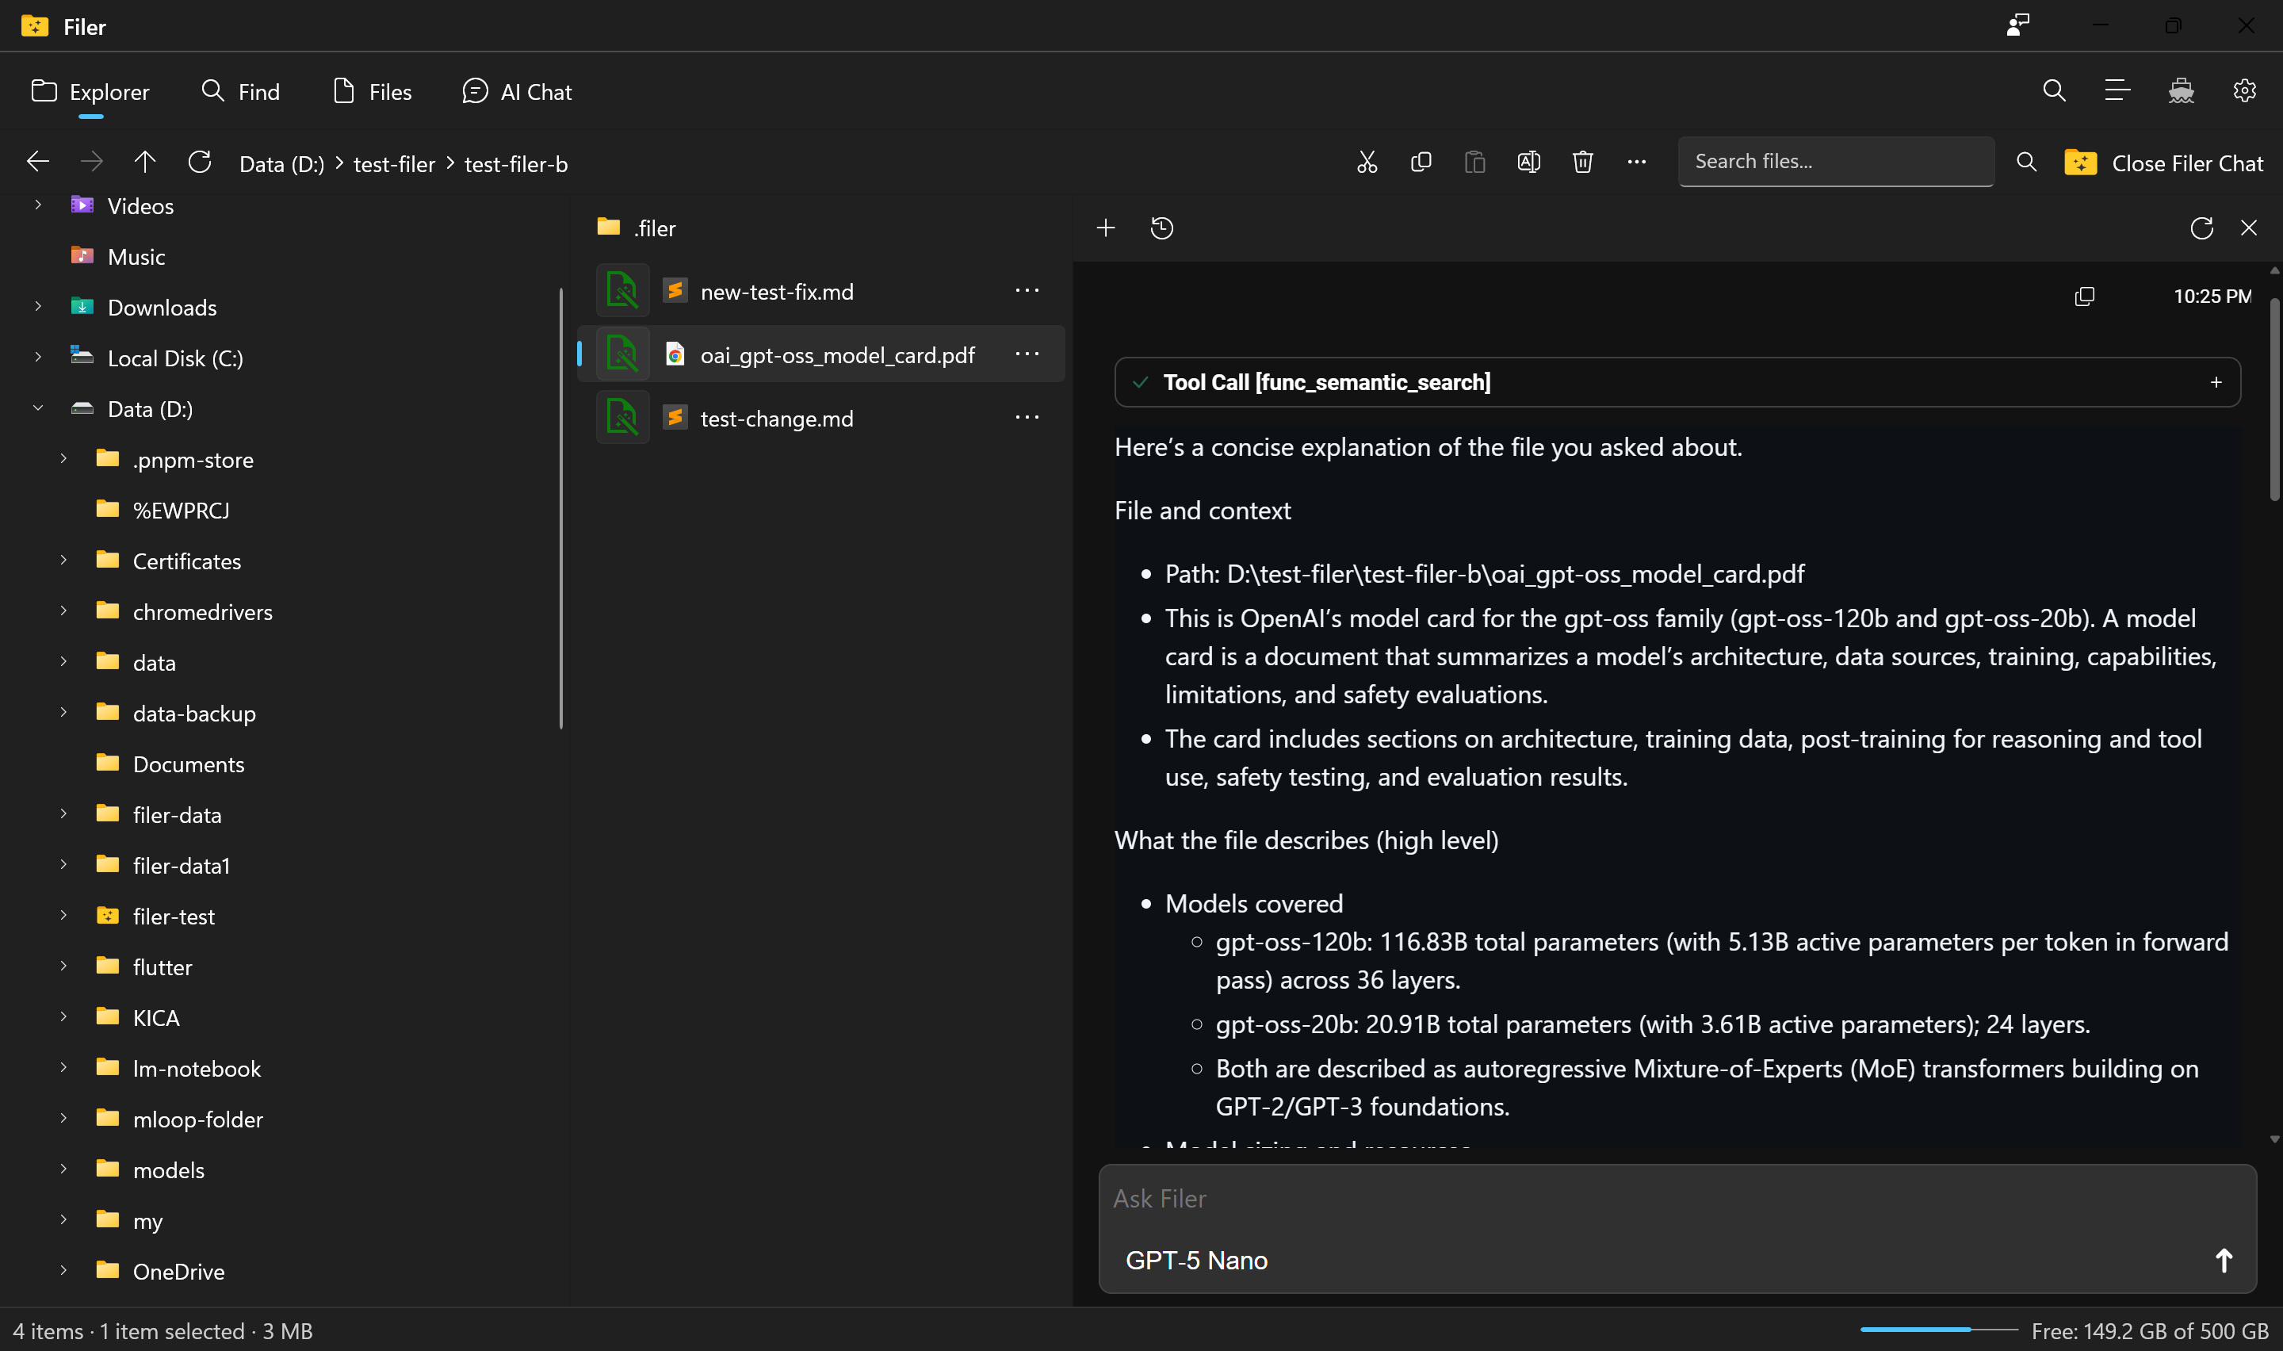The height and width of the screenshot is (1351, 2283).
Task: Open the GPT-5 Nano model selector
Action: tap(1195, 1260)
